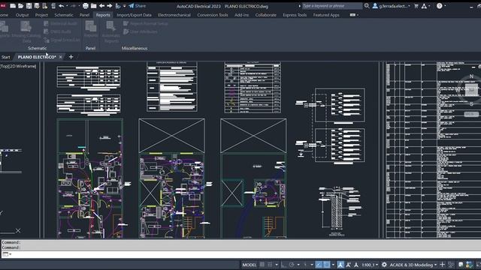Click the Surfer icon in quick access

[118, 6]
